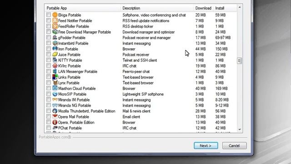Check the Ekiga Portable checkbox
This screenshot has height=164, width=291.
point(49,15)
